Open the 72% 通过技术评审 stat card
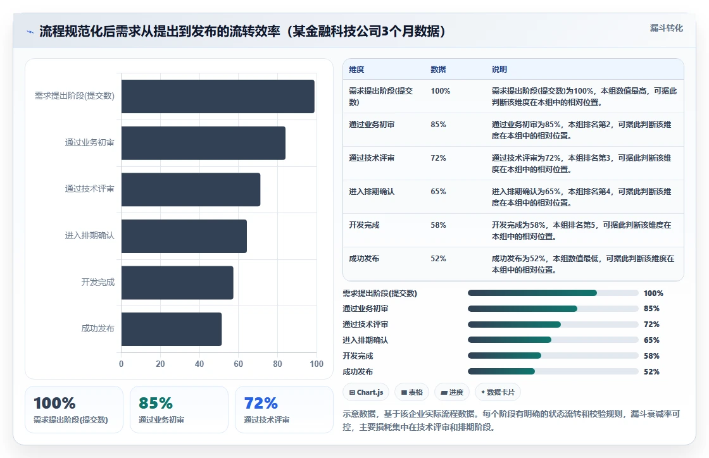Viewport: 709px width, 458px height. 284,409
